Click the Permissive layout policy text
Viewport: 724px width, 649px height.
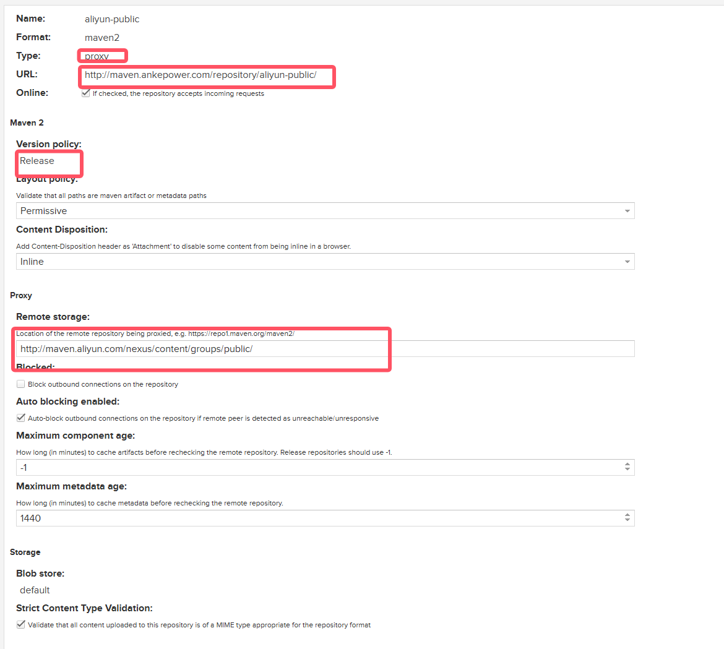(x=43, y=211)
